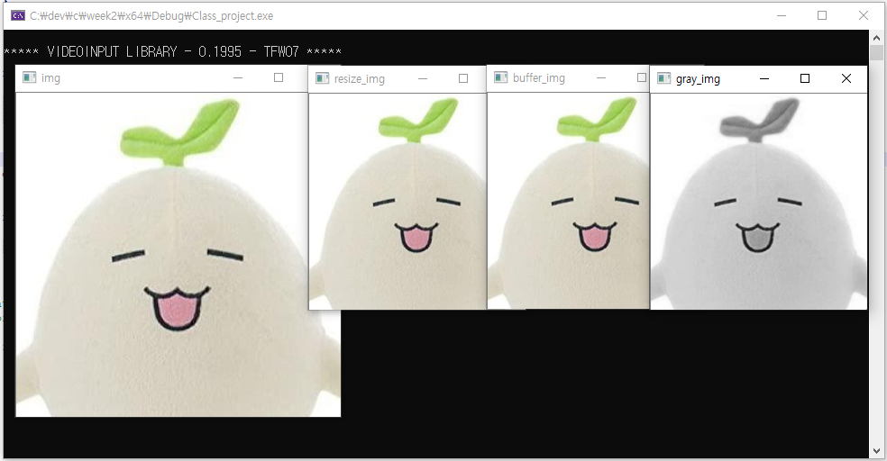The width and height of the screenshot is (887, 461).
Task: Click the image in resize_img window
Action: [398, 201]
